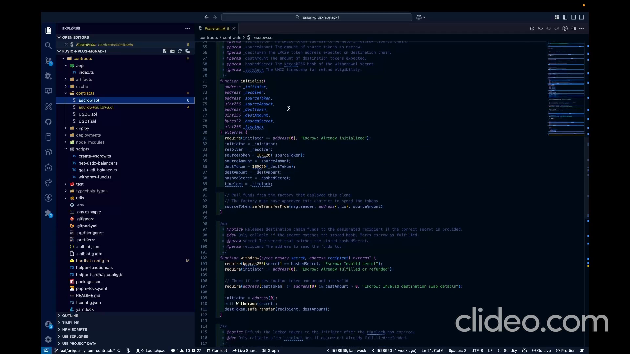Click Customize Layout icon in title bar
The width and height of the screenshot is (630, 354).
(x=557, y=17)
